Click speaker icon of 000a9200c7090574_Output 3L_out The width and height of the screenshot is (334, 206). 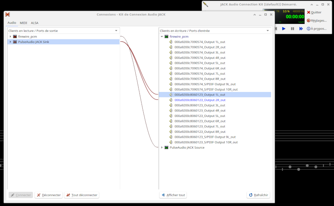[x=171, y=52]
